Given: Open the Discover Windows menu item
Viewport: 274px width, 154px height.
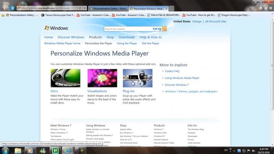Looking at the screenshot, I should [x=71, y=37].
